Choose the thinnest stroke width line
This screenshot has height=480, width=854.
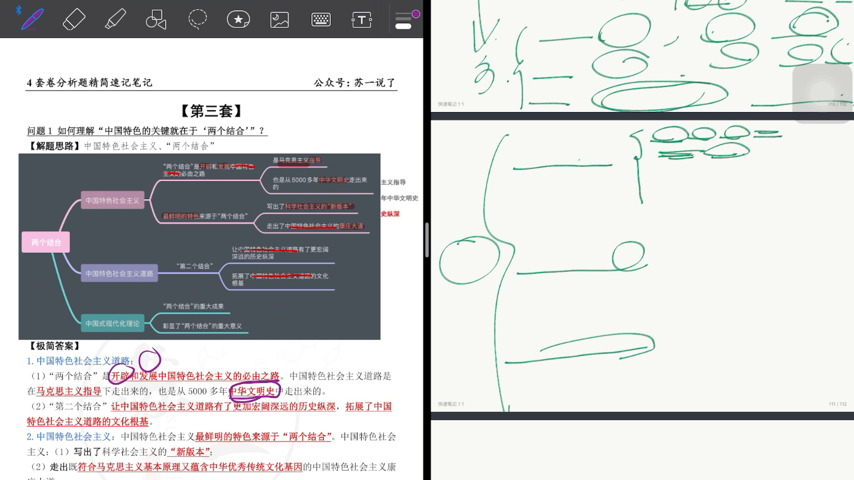(x=403, y=14)
